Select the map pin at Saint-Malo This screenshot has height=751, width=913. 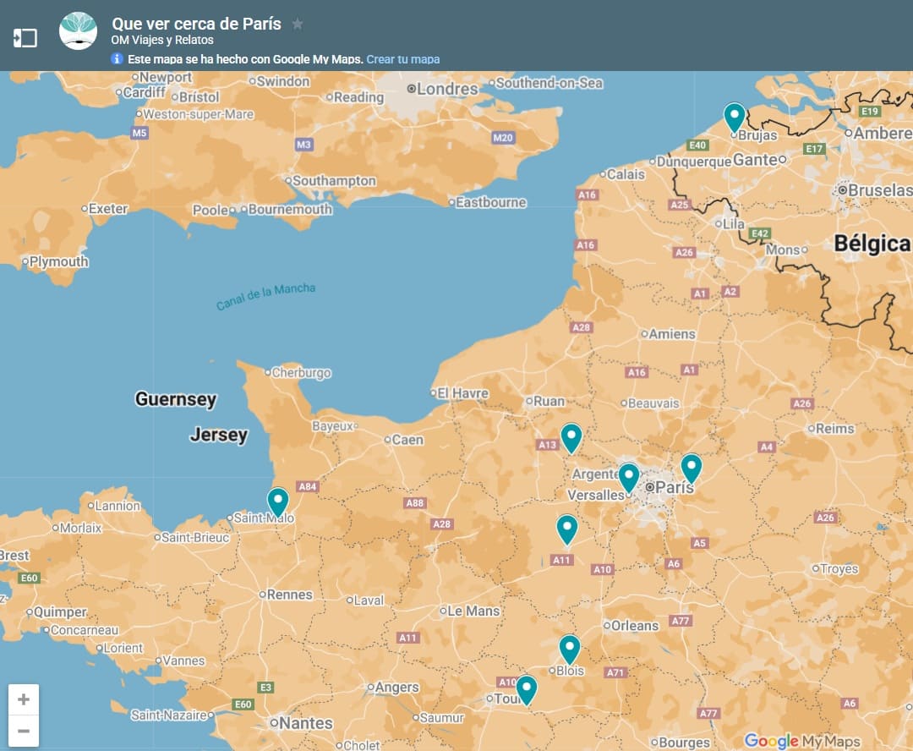point(278,503)
